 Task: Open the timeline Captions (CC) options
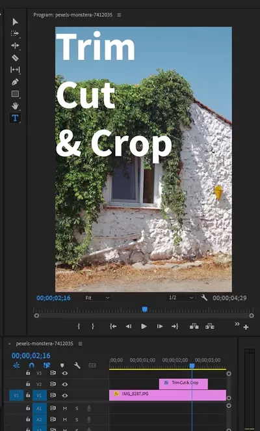tap(92, 365)
